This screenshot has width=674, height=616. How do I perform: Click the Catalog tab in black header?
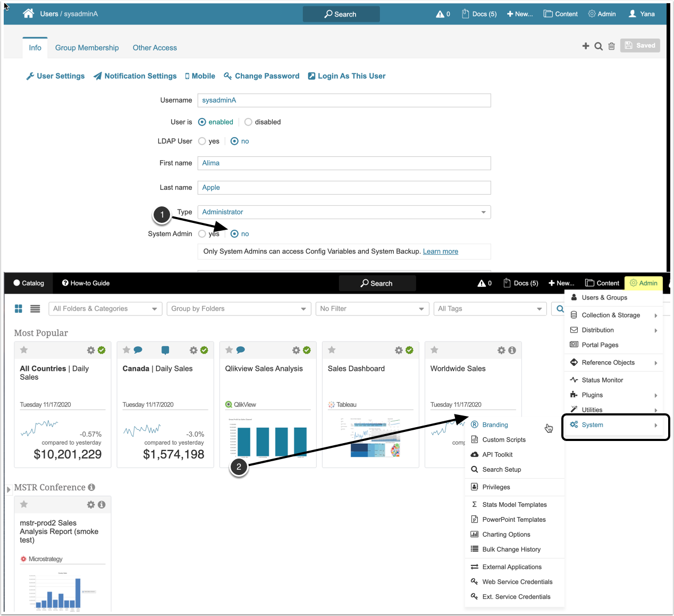pyautogui.click(x=29, y=283)
